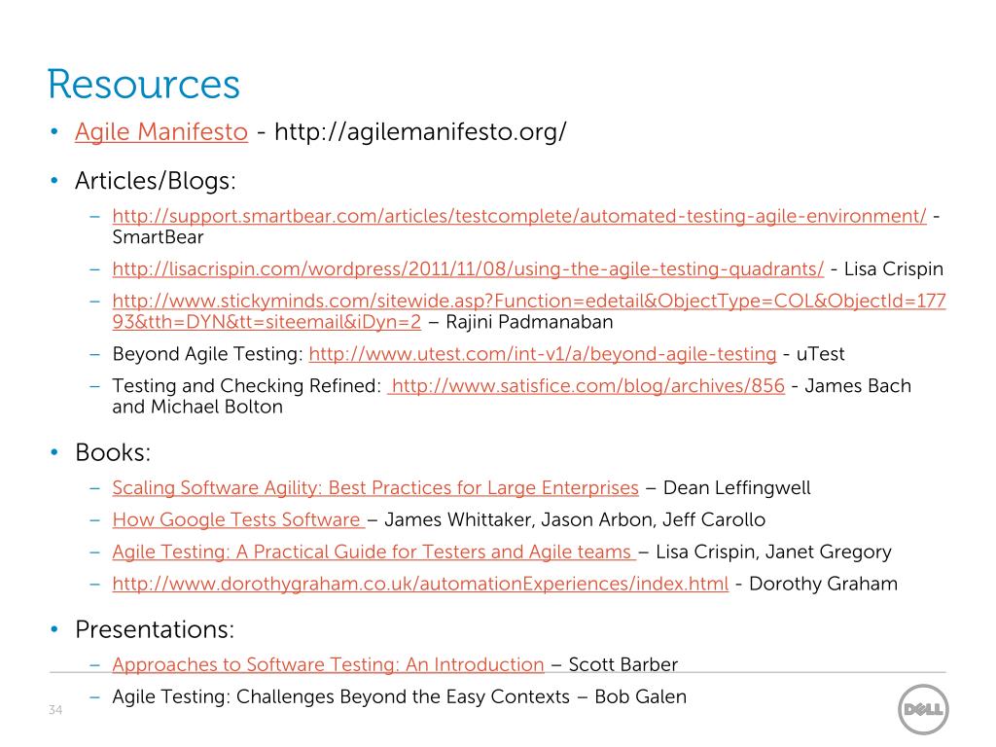
Task: Follow the utest.com beyond-agile-testing link
Action: tap(543, 354)
